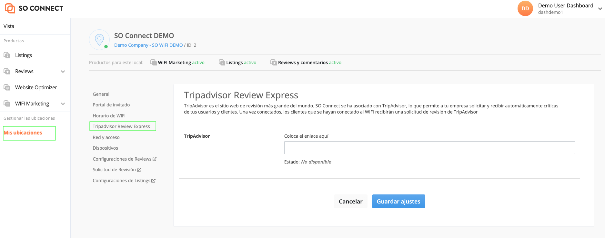Open Configuraciones de Reviews link
605x238 pixels.
122,159
